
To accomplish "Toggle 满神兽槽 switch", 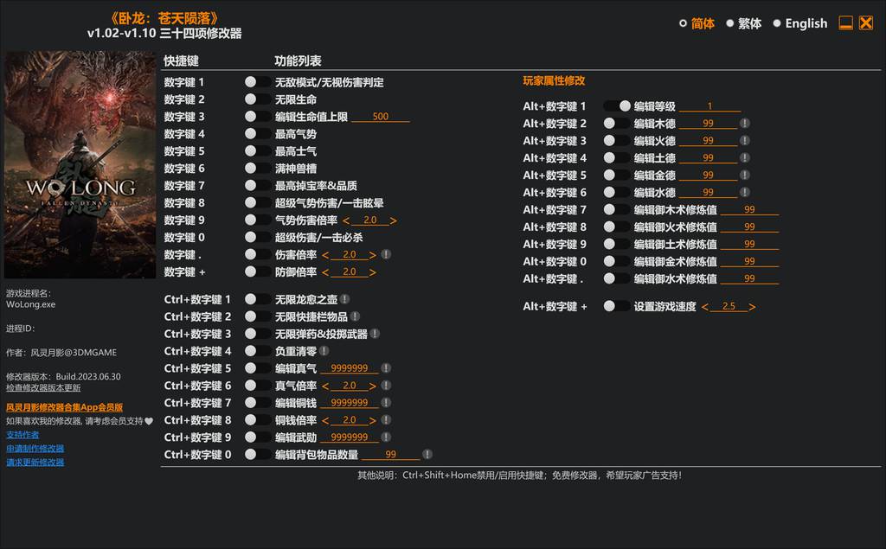I will click(x=257, y=169).
